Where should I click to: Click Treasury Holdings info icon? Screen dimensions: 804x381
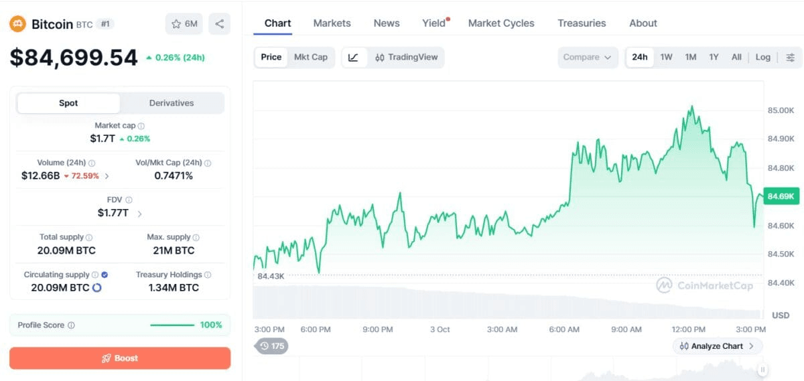tap(208, 275)
